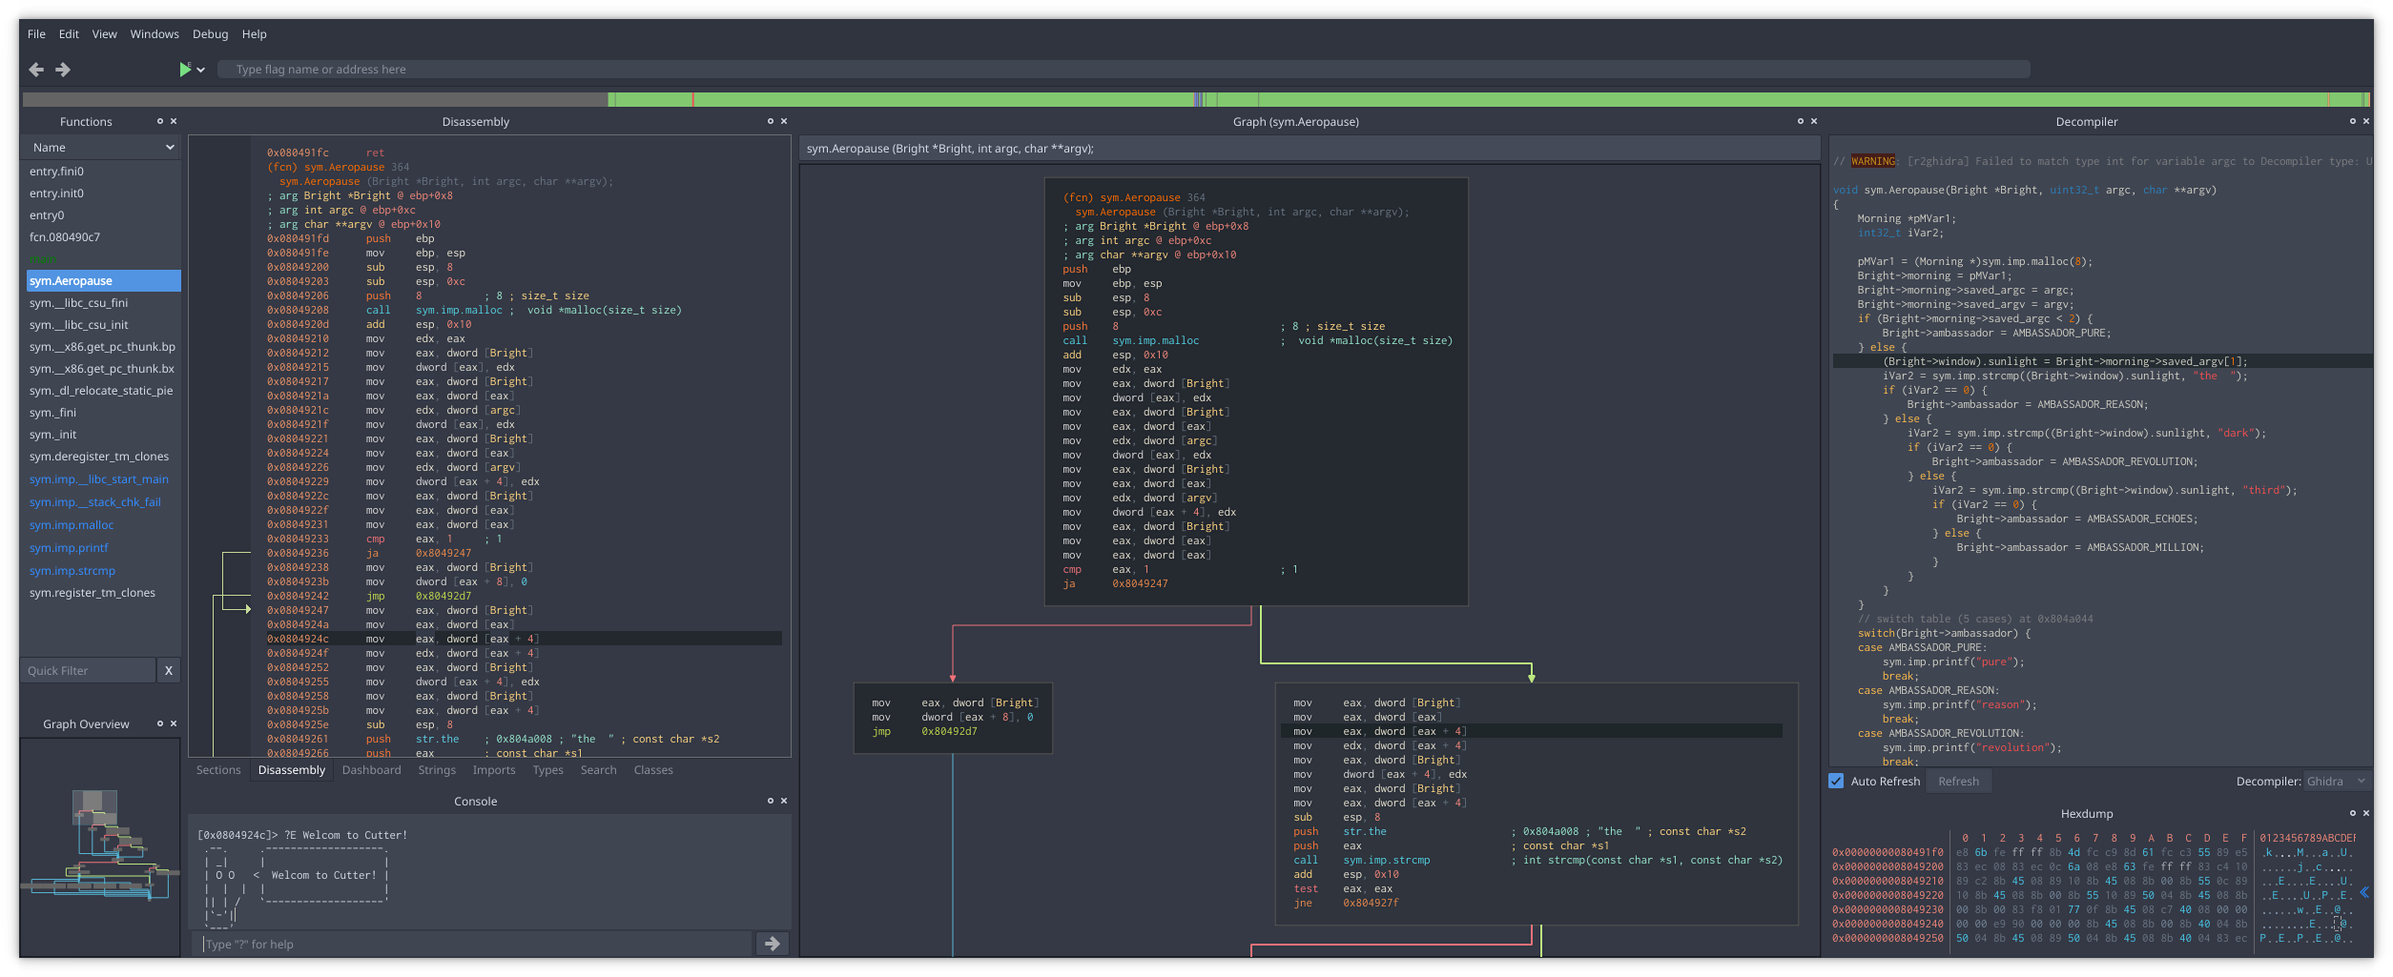Click the lock icon on the Disassembly panel
The width and height of the screenshot is (2393, 977).
(770, 121)
